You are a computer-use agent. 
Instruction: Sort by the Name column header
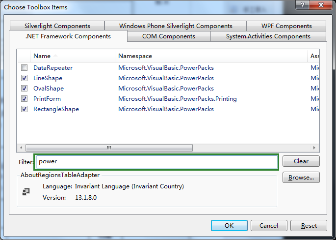(73, 56)
